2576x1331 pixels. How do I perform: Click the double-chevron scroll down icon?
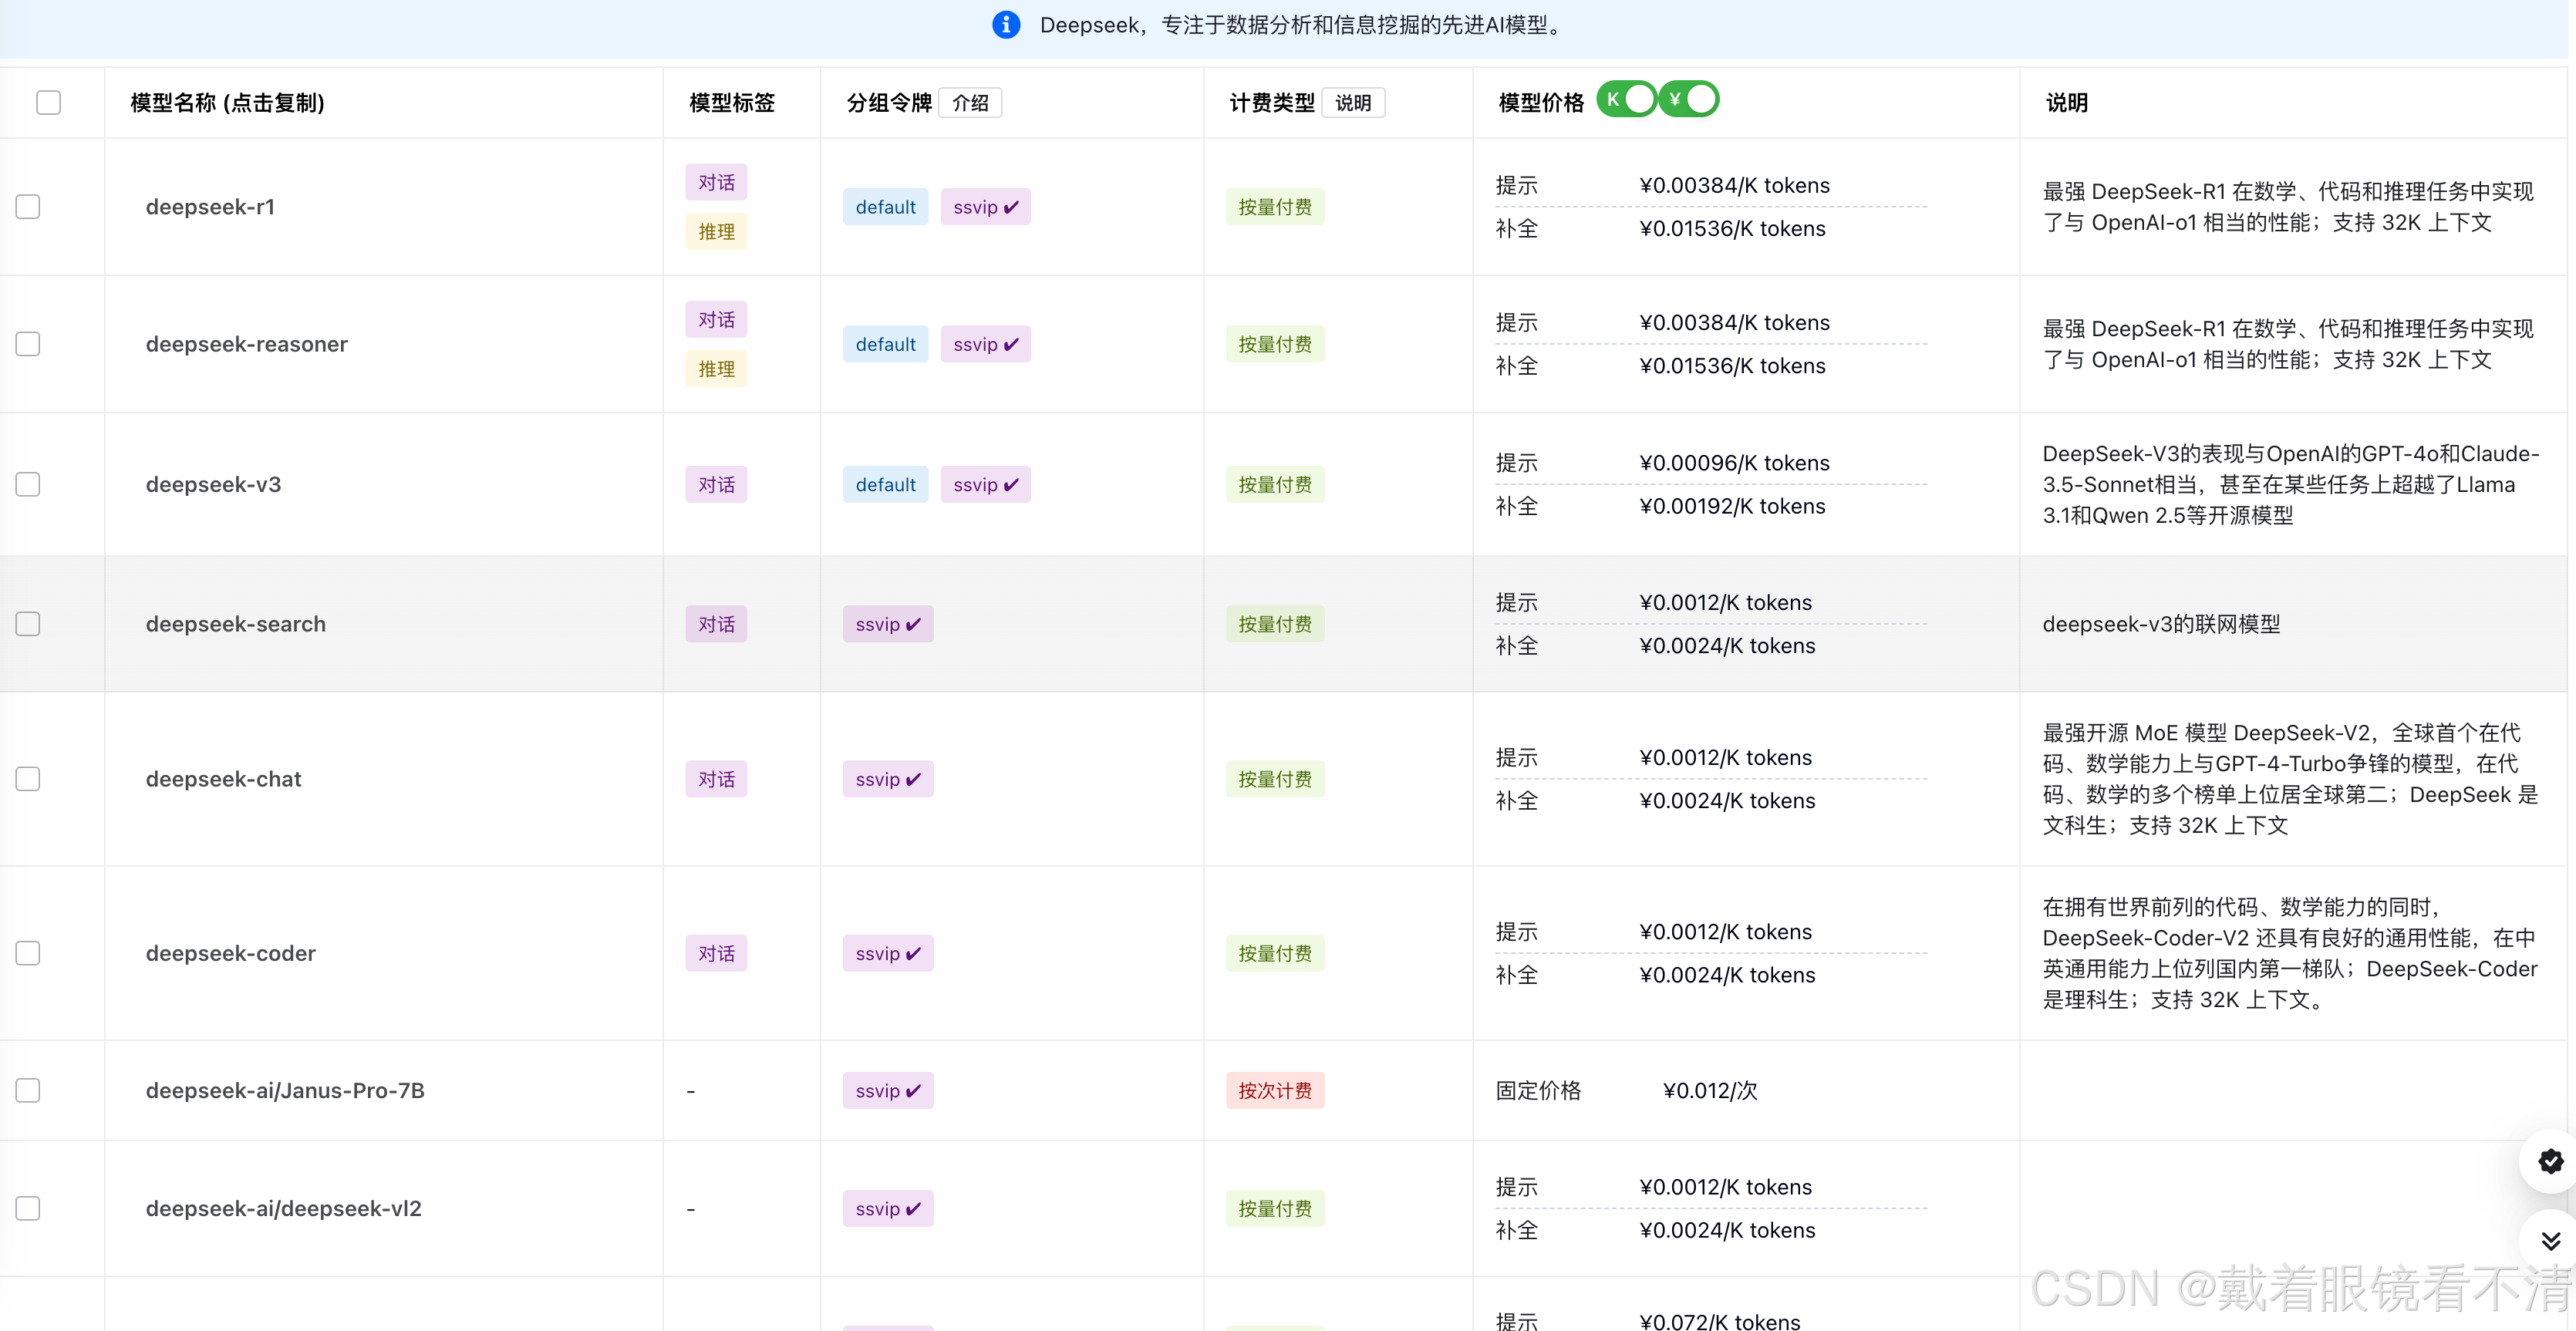2550,1241
